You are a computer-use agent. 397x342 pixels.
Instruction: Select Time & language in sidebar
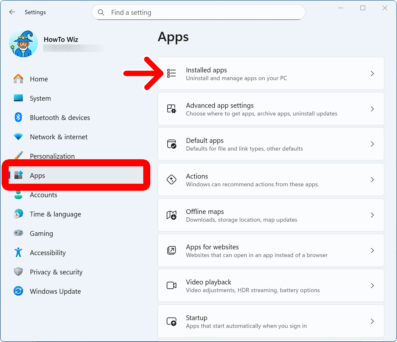coord(55,214)
